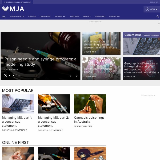The image size is (160, 160).
Task: Open the hamburger menu icon
Action: click(4, 17)
